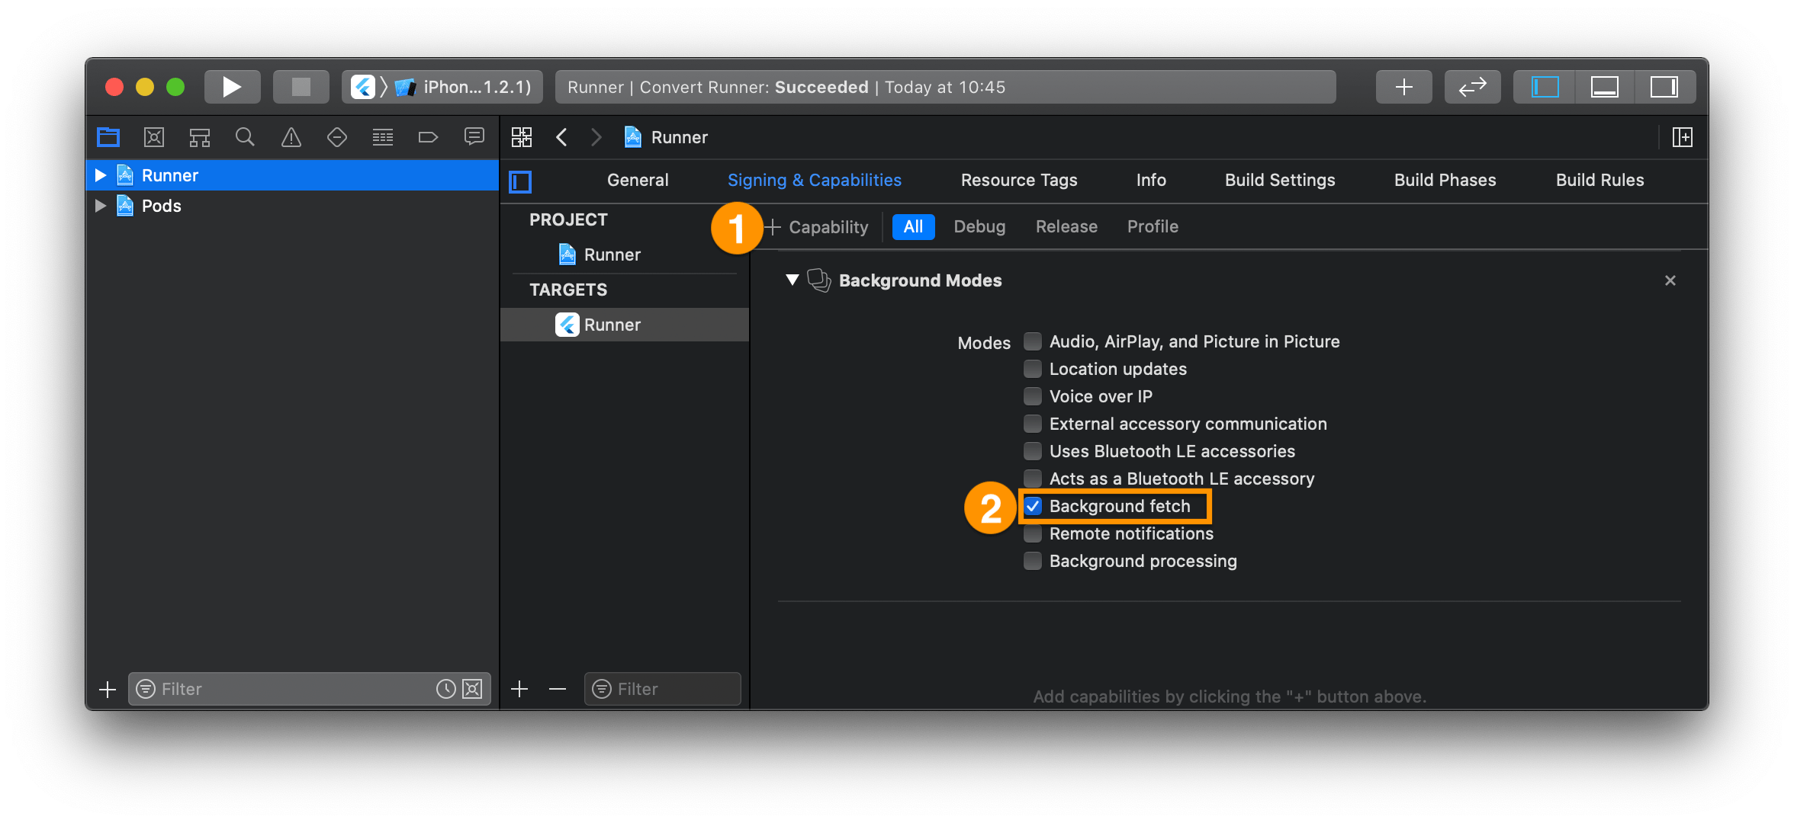Expand the Runner project in navigator
This screenshot has width=1794, height=823.
tap(100, 175)
